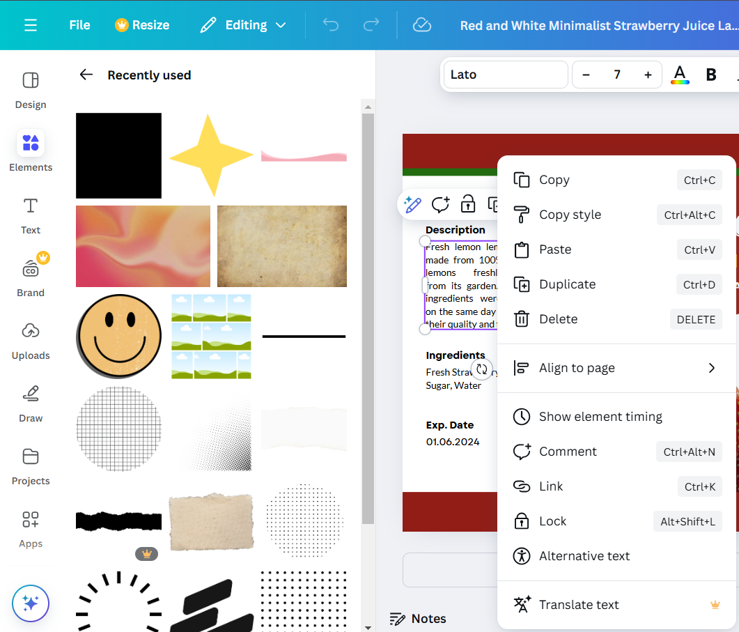Click the elements panel scrollbar
The image size is (739, 632).
tap(368, 318)
